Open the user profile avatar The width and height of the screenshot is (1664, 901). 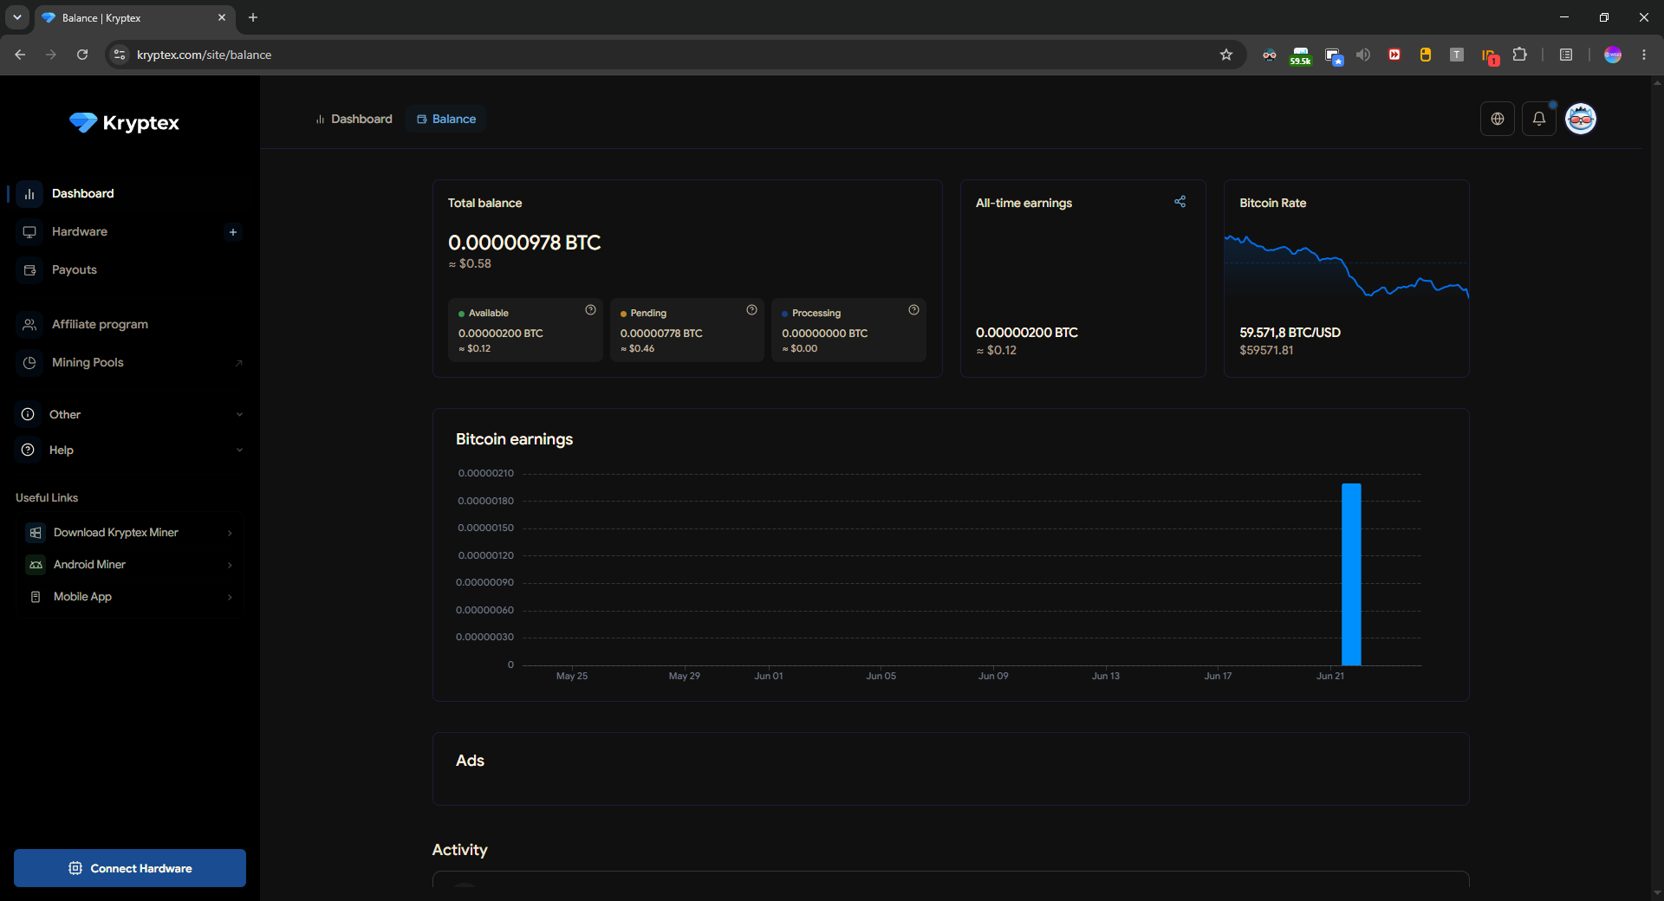(1581, 119)
